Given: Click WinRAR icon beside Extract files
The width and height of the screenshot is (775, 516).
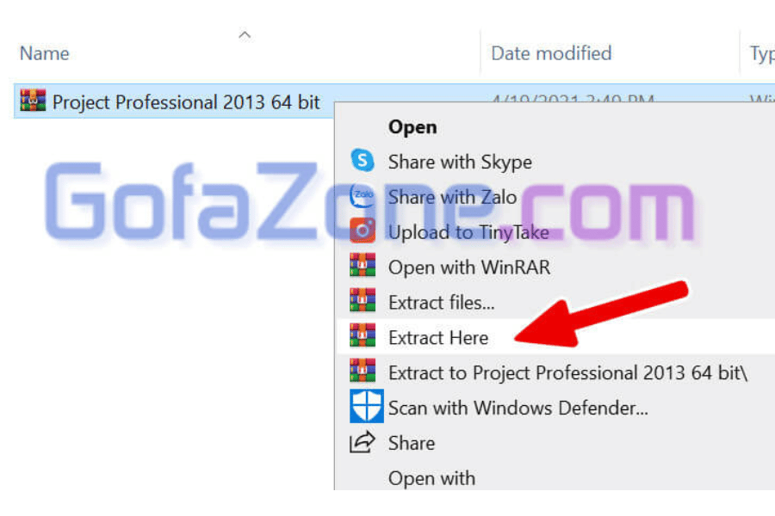Looking at the screenshot, I should (x=363, y=300).
